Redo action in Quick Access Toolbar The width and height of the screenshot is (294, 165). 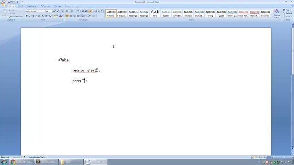tap(17, 2)
